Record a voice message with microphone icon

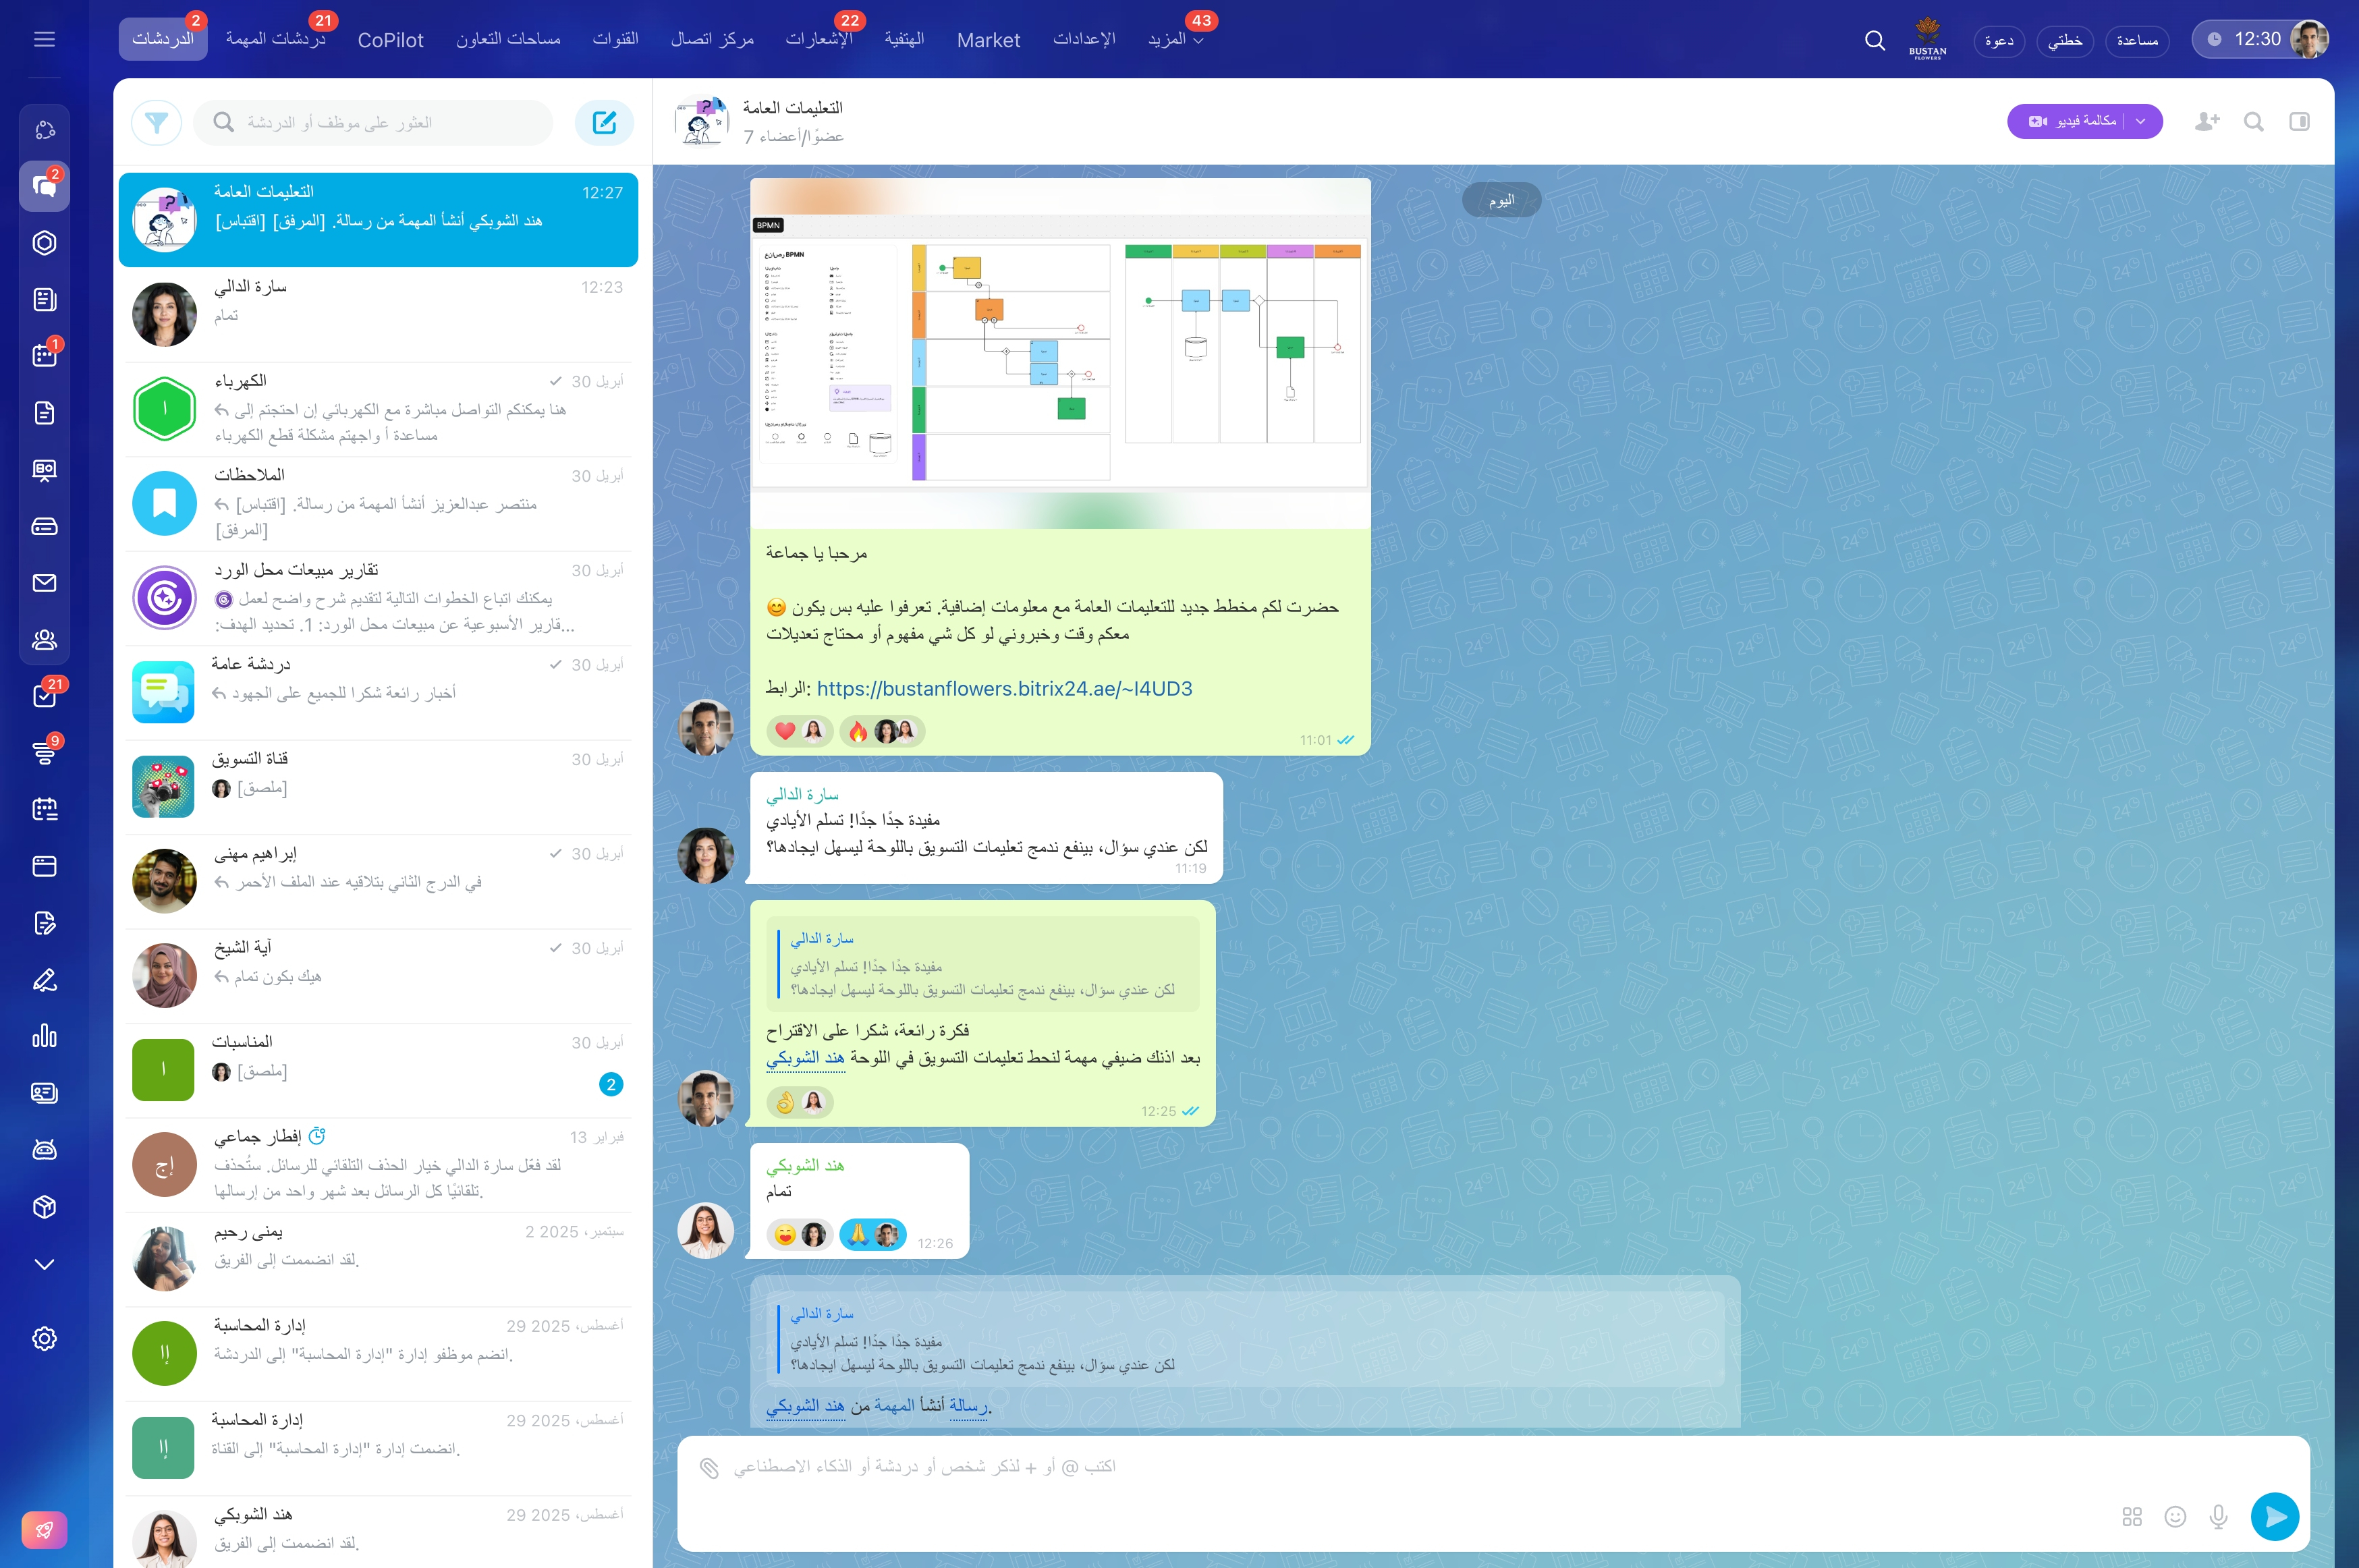point(2218,1516)
